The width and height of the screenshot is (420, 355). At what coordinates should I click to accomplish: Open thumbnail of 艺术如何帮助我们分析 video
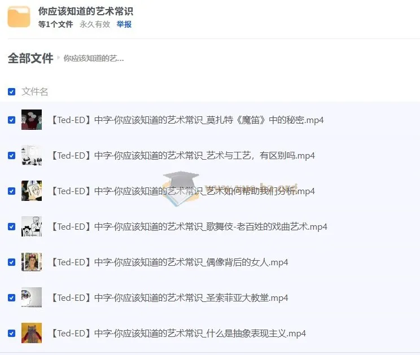32,191
